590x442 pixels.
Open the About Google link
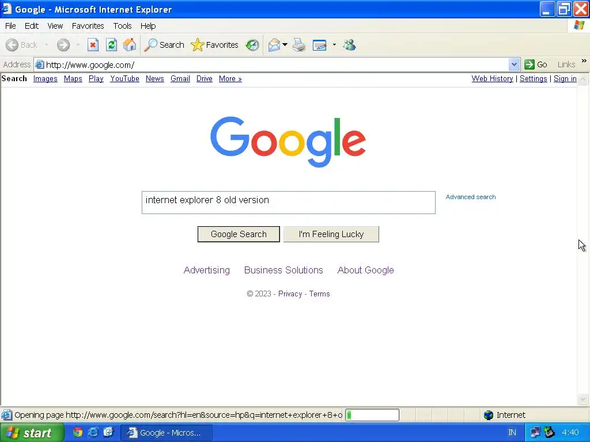(365, 270)
